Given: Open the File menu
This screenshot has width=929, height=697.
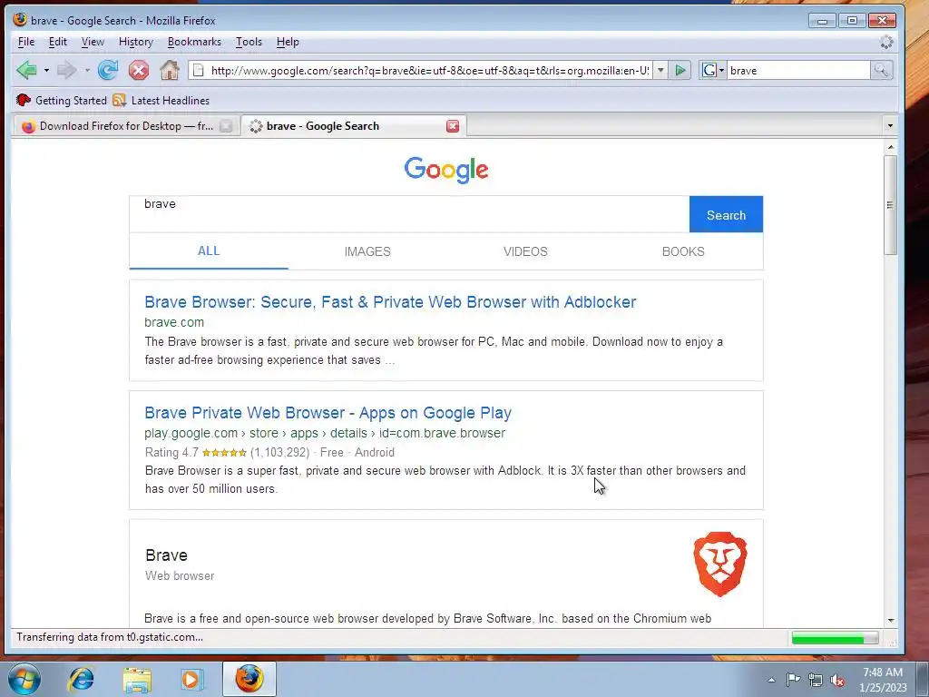Looking at the screenshot, I should tap(26, 42).
